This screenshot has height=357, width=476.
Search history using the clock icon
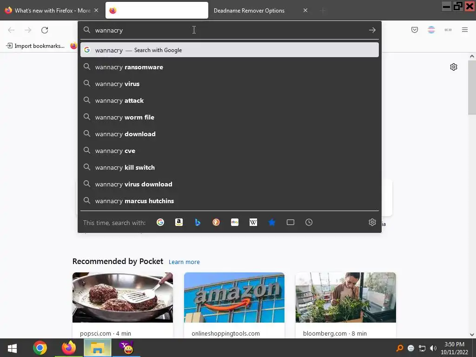309,222
